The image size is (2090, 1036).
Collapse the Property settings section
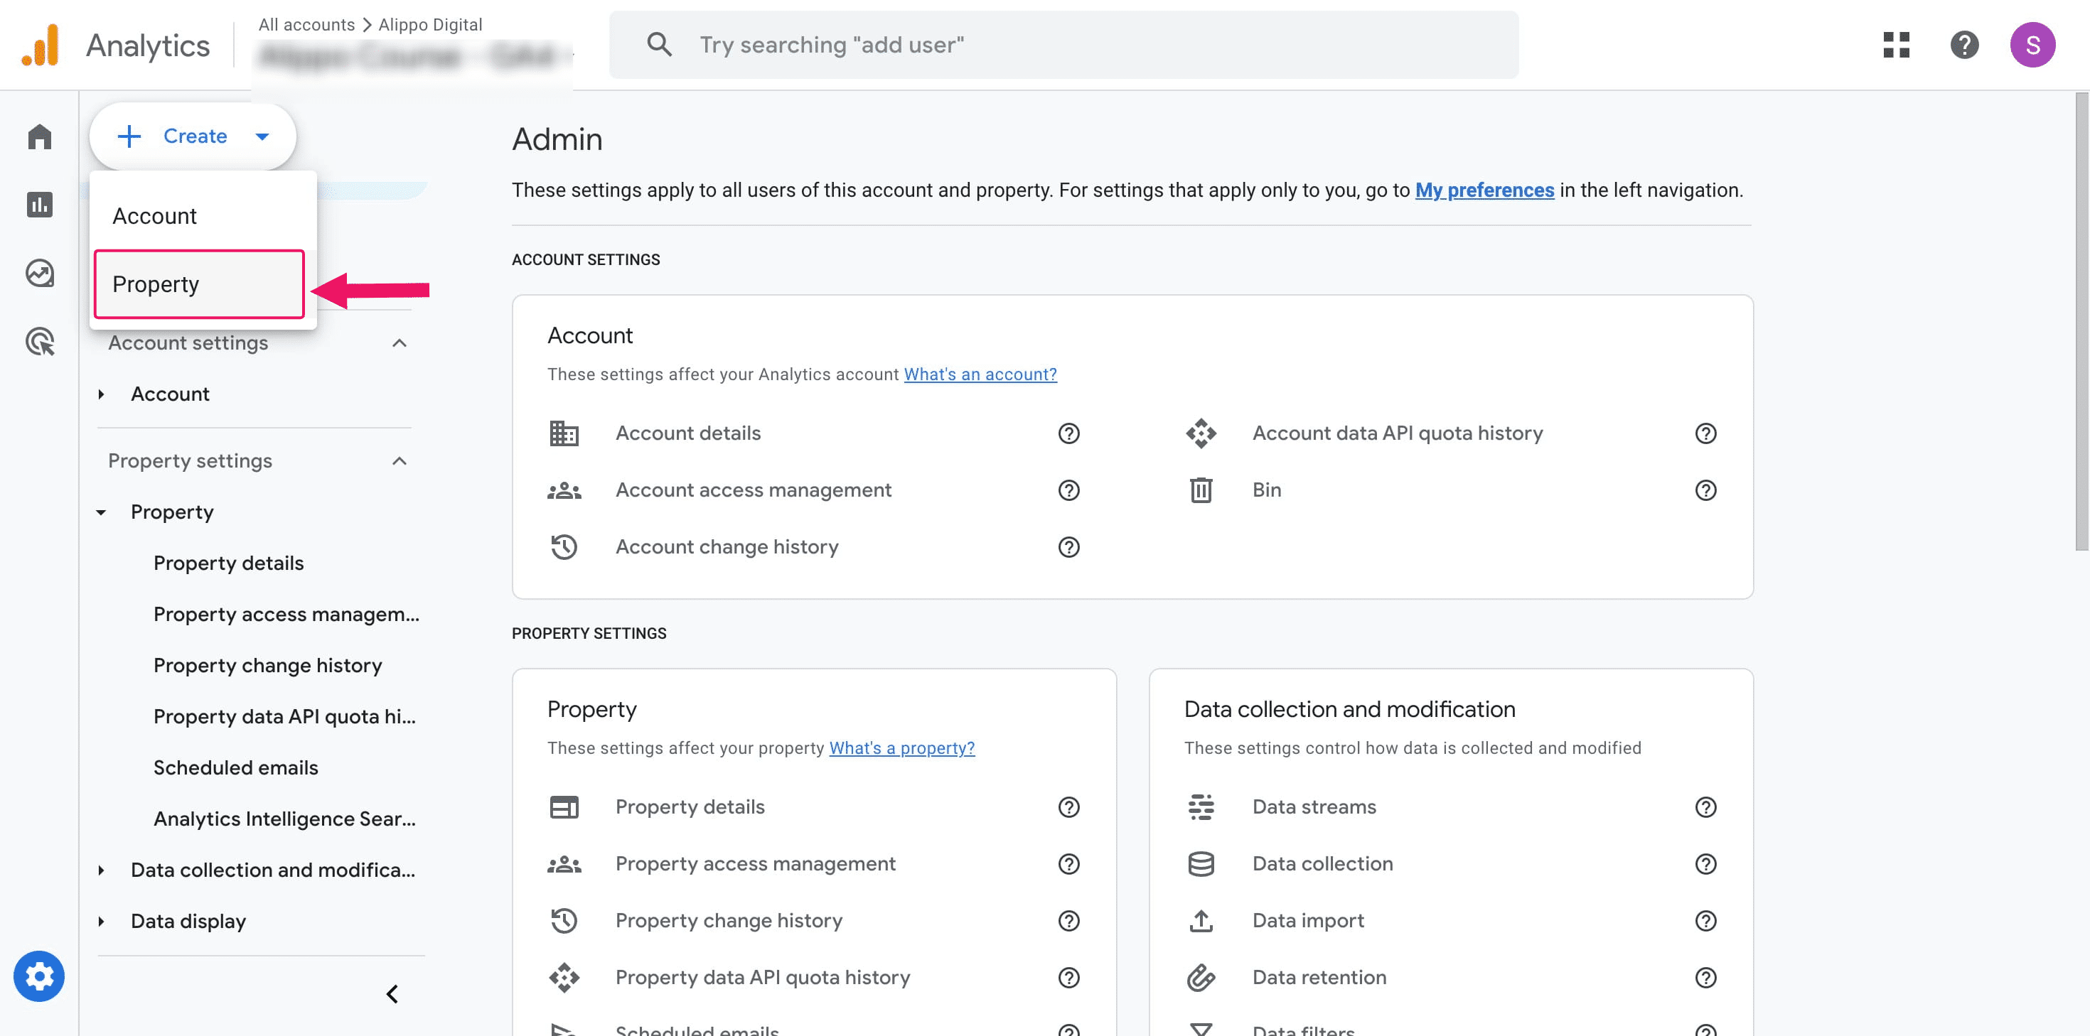[398, 461]
